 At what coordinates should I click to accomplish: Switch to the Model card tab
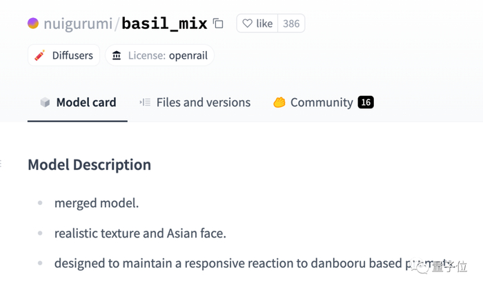click(x=86, y=102)
